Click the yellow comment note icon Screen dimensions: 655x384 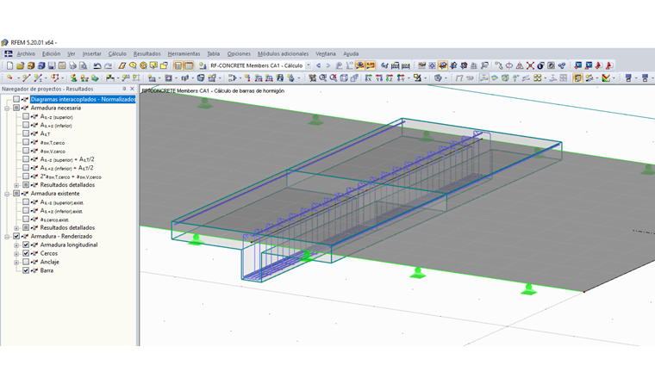pyautogui.click(x=153, y=65)
